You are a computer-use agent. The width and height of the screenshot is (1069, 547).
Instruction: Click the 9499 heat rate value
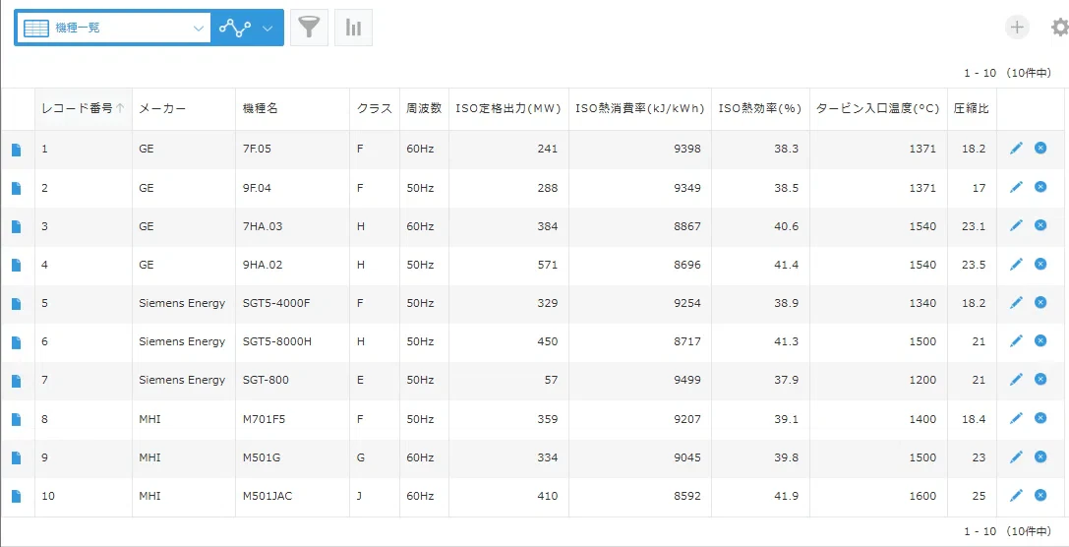coord(686,380)
